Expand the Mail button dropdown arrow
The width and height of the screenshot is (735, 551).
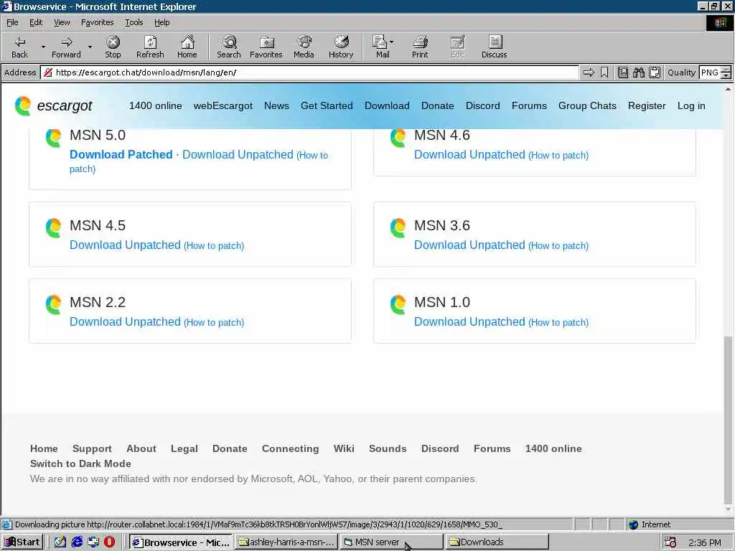click(392, 42)
